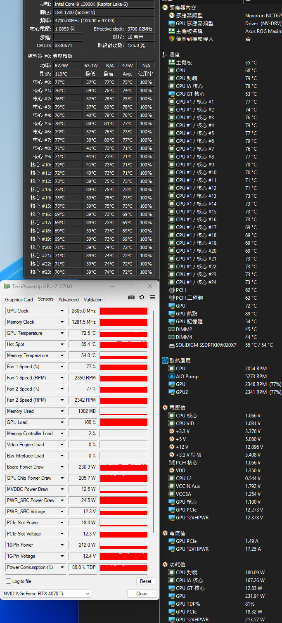Click the icon beside VCCSA

click(172, 494)
